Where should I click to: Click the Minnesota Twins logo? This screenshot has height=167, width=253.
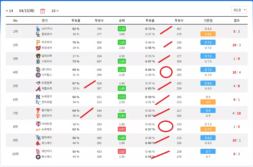tap(38, 124)
